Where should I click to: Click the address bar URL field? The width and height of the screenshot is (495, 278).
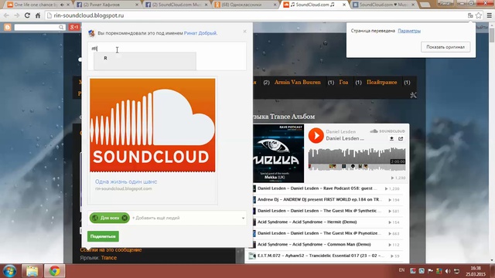256,15
